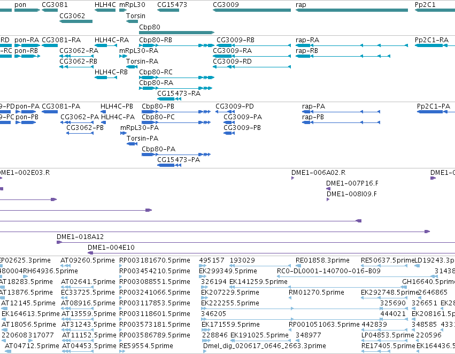Viewport: 455px width, 354px height.
Task: Open the rap-RA transcript label
Action: tap(307, 40)
